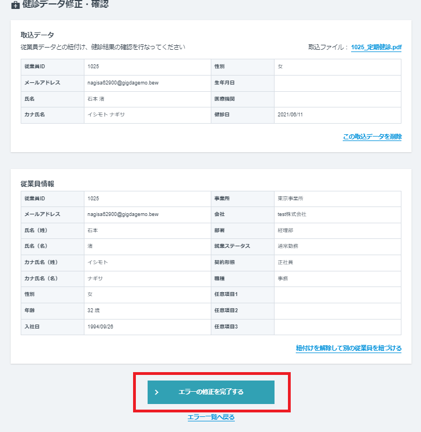Click the medical kit icon beside the page title
The height and width of the screenshot is (432, 421).
(16, 5)
